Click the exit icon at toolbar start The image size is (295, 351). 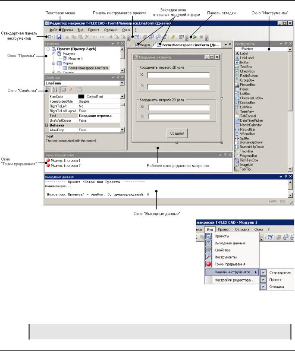pyautogui.click(x=50, y=37)
